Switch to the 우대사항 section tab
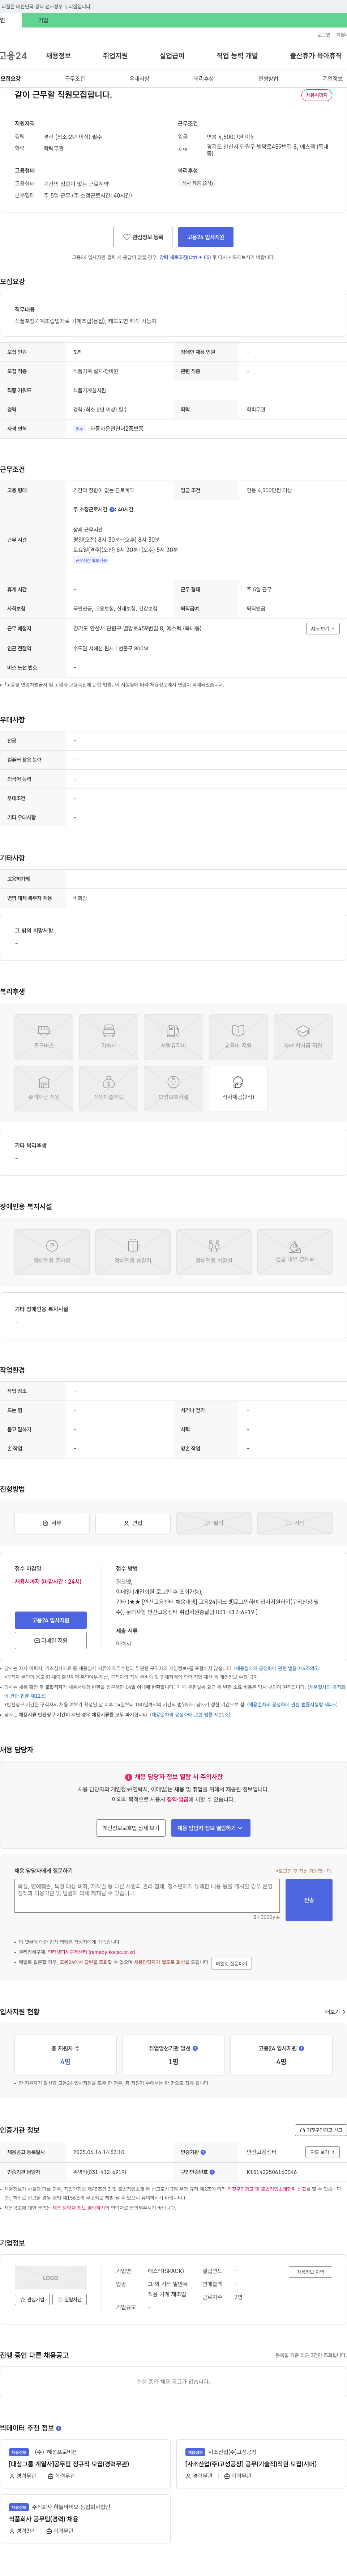 [x=139, y=79]
